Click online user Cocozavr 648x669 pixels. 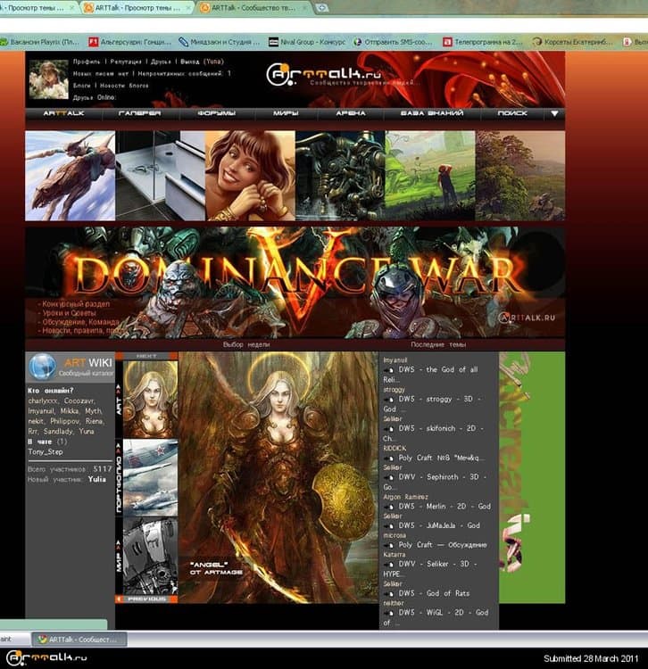coord(79,401)
